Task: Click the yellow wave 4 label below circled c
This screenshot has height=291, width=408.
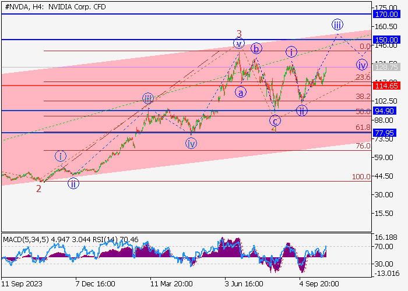Action: click(274, 129)
